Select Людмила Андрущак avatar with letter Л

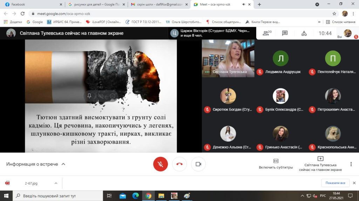tap(280, 58)
